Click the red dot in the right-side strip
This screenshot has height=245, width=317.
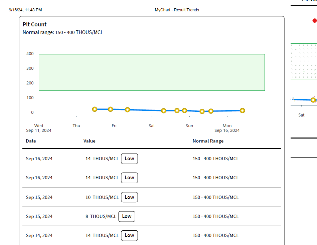pos(314,20)
